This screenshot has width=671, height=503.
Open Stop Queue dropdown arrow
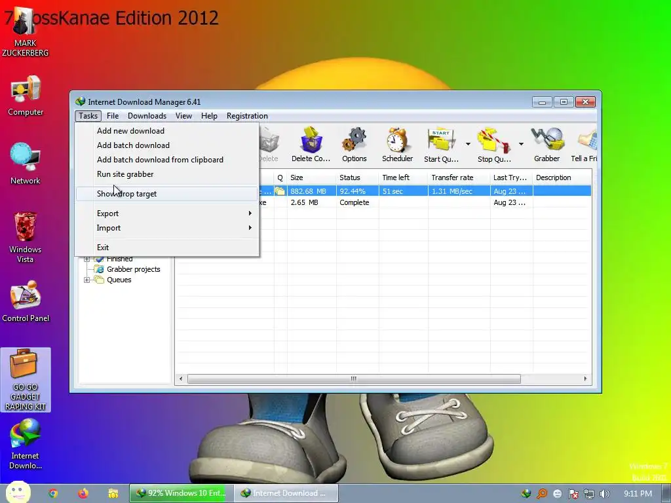click(521, 144)
